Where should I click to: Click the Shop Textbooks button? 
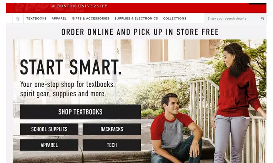[x=80, y=112]
